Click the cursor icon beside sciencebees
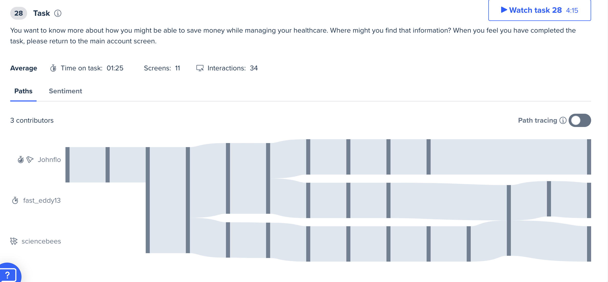The height and width of the screenshot is (282, 608). coord(14,241)
